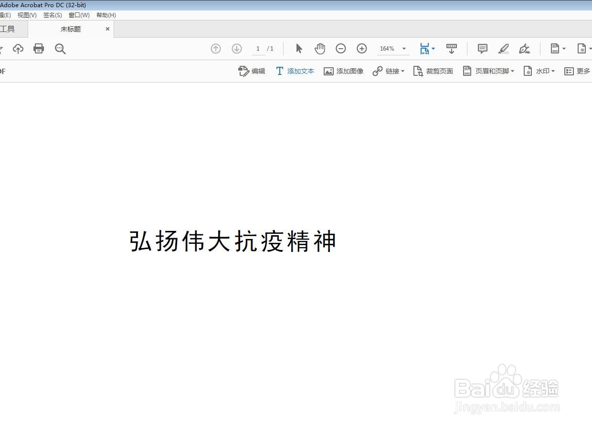The height and width of the screenshot is (427, 592).
Task: Open the 视图(V) menu
Action: click(27, 15)
